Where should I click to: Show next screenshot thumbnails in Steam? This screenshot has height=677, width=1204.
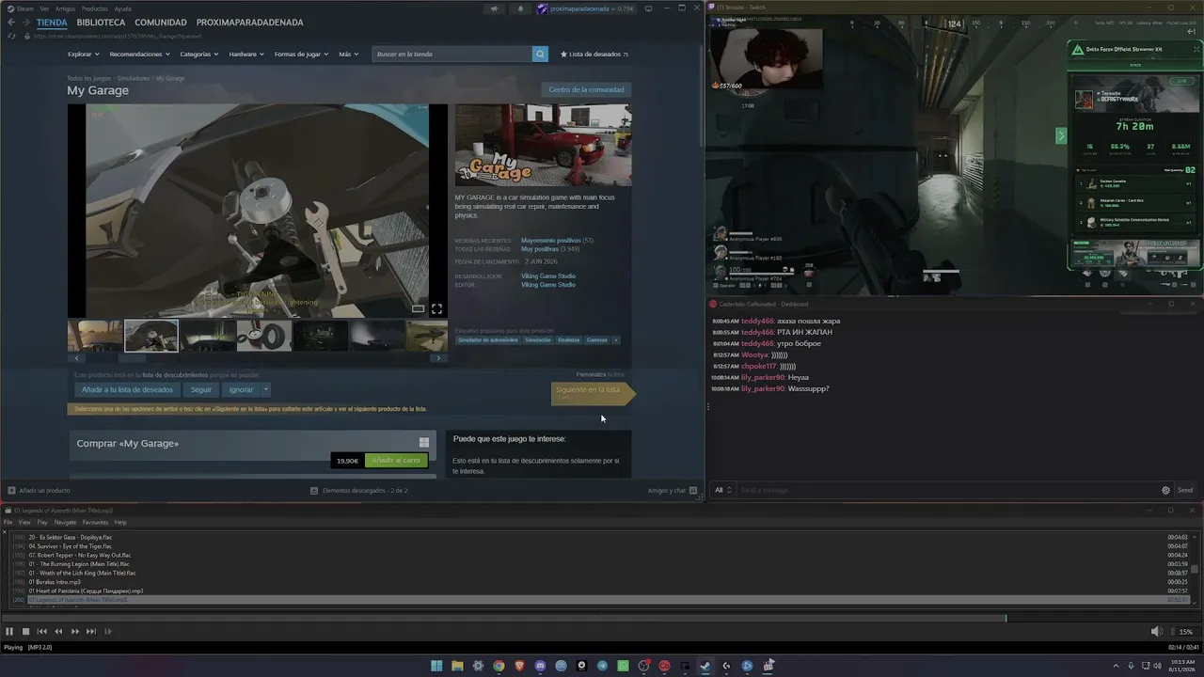point(438,358)
